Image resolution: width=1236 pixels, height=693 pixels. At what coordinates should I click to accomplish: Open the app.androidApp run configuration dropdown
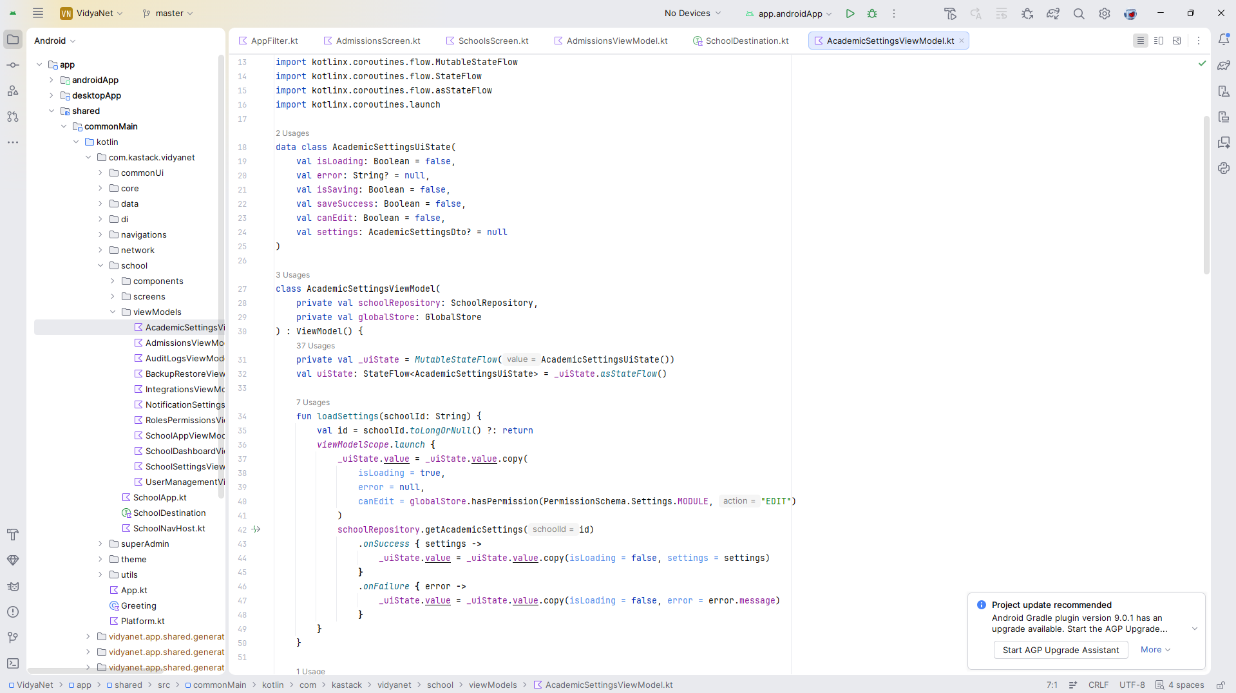pos(789,14)
